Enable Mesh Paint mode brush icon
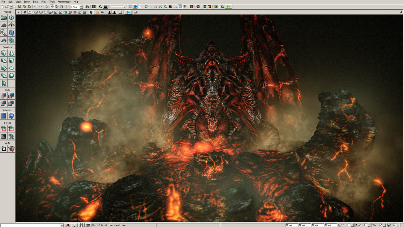Viewport: 404px width, 227px height. coord(4,33)
